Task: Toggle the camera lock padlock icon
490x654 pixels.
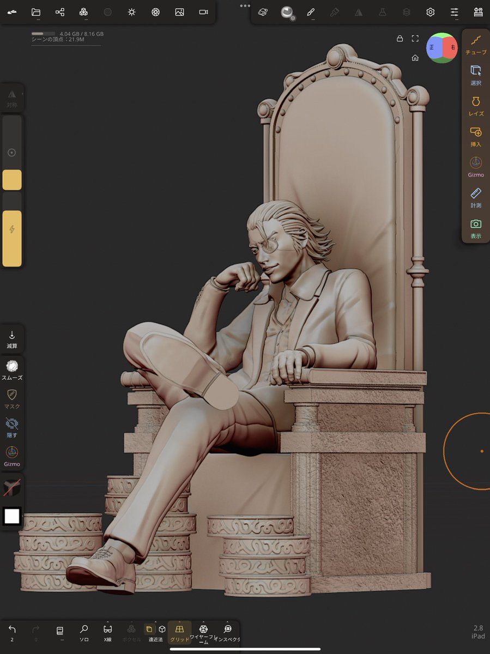Action: click(400, 39)
